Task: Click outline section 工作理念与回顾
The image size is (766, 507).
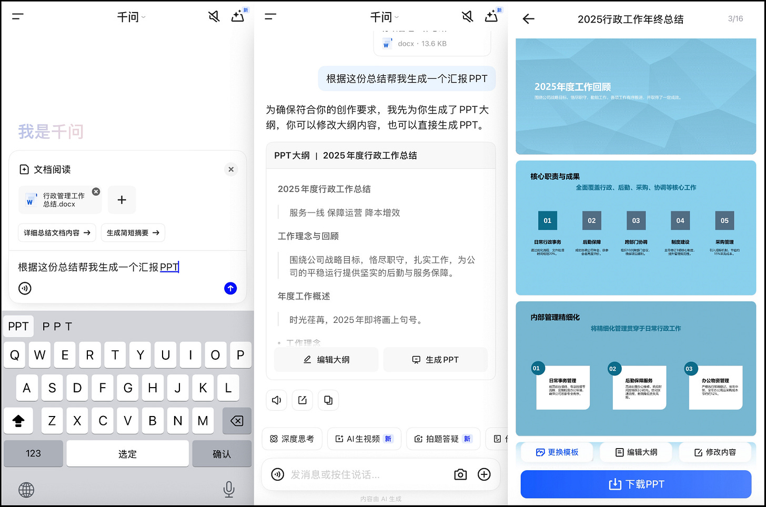Action: point(308,236)
